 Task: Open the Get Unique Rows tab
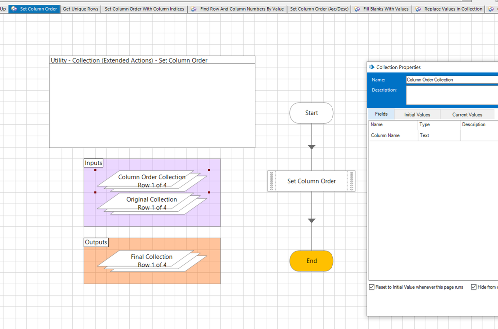click(81, 9)
